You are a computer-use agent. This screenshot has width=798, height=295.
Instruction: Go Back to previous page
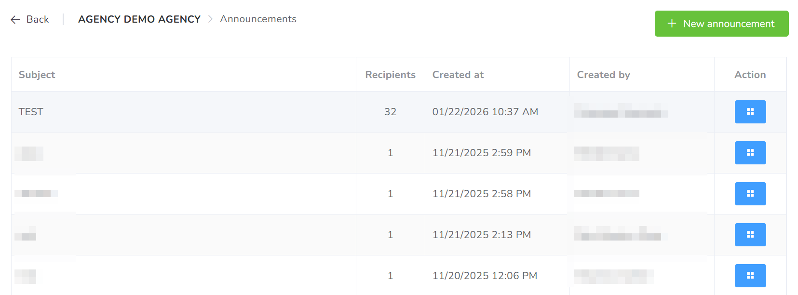coord(37,19)
